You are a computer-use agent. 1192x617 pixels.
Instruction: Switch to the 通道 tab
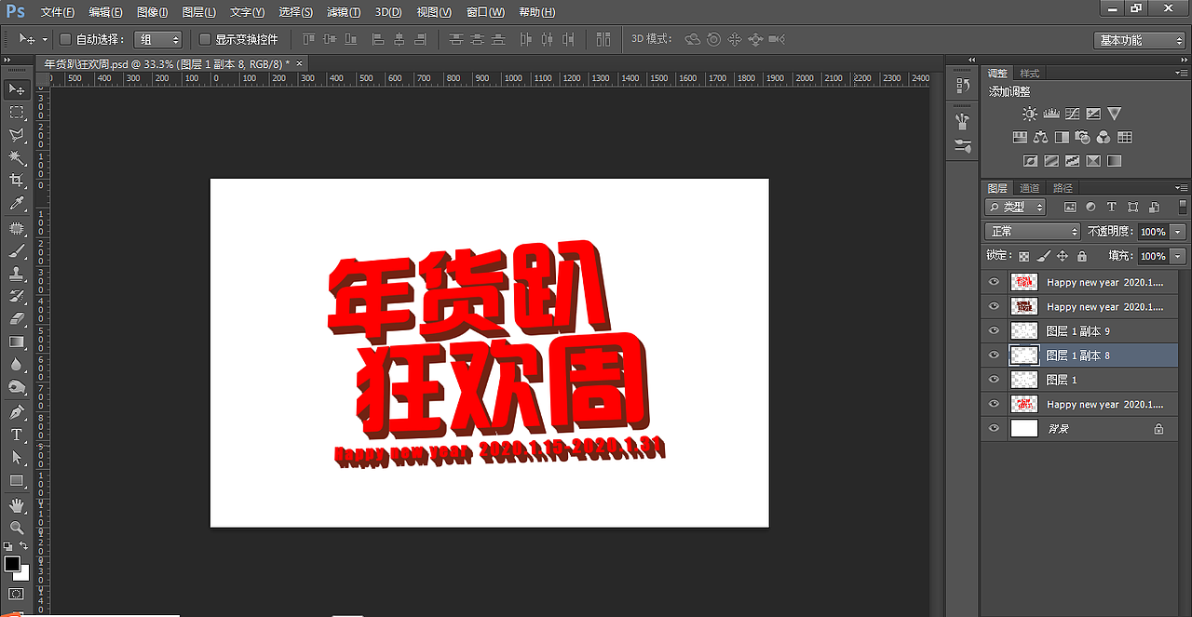1030,187
